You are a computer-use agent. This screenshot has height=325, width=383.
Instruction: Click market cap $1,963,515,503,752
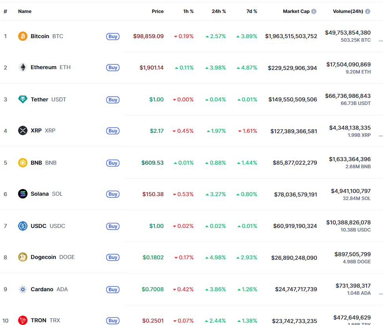291,36
